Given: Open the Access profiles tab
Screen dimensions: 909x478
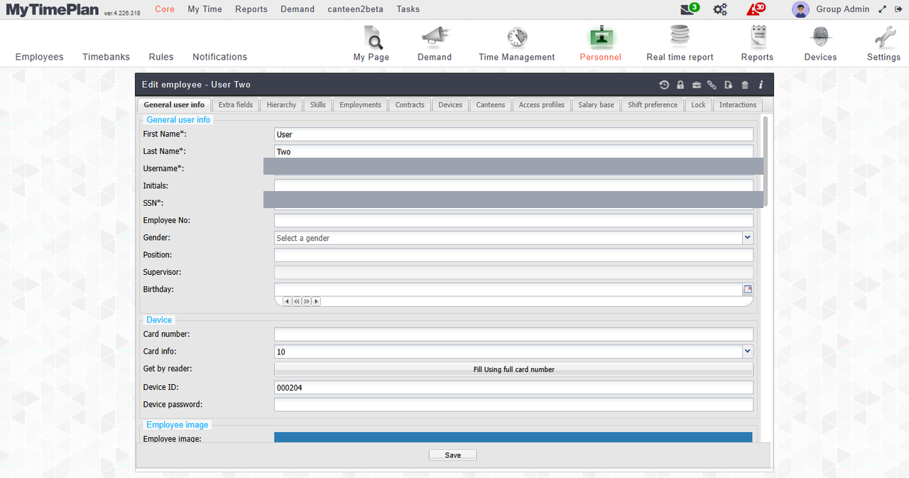Looking at the screenshot, I should pyautogui.click(x=542, y=105).
